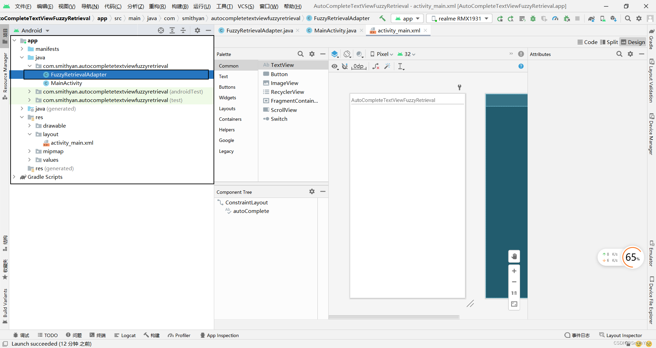This screenshot has width=656, height=348.
Task: Open the Device Manager toolbar icon
Action: pos(603,19)
